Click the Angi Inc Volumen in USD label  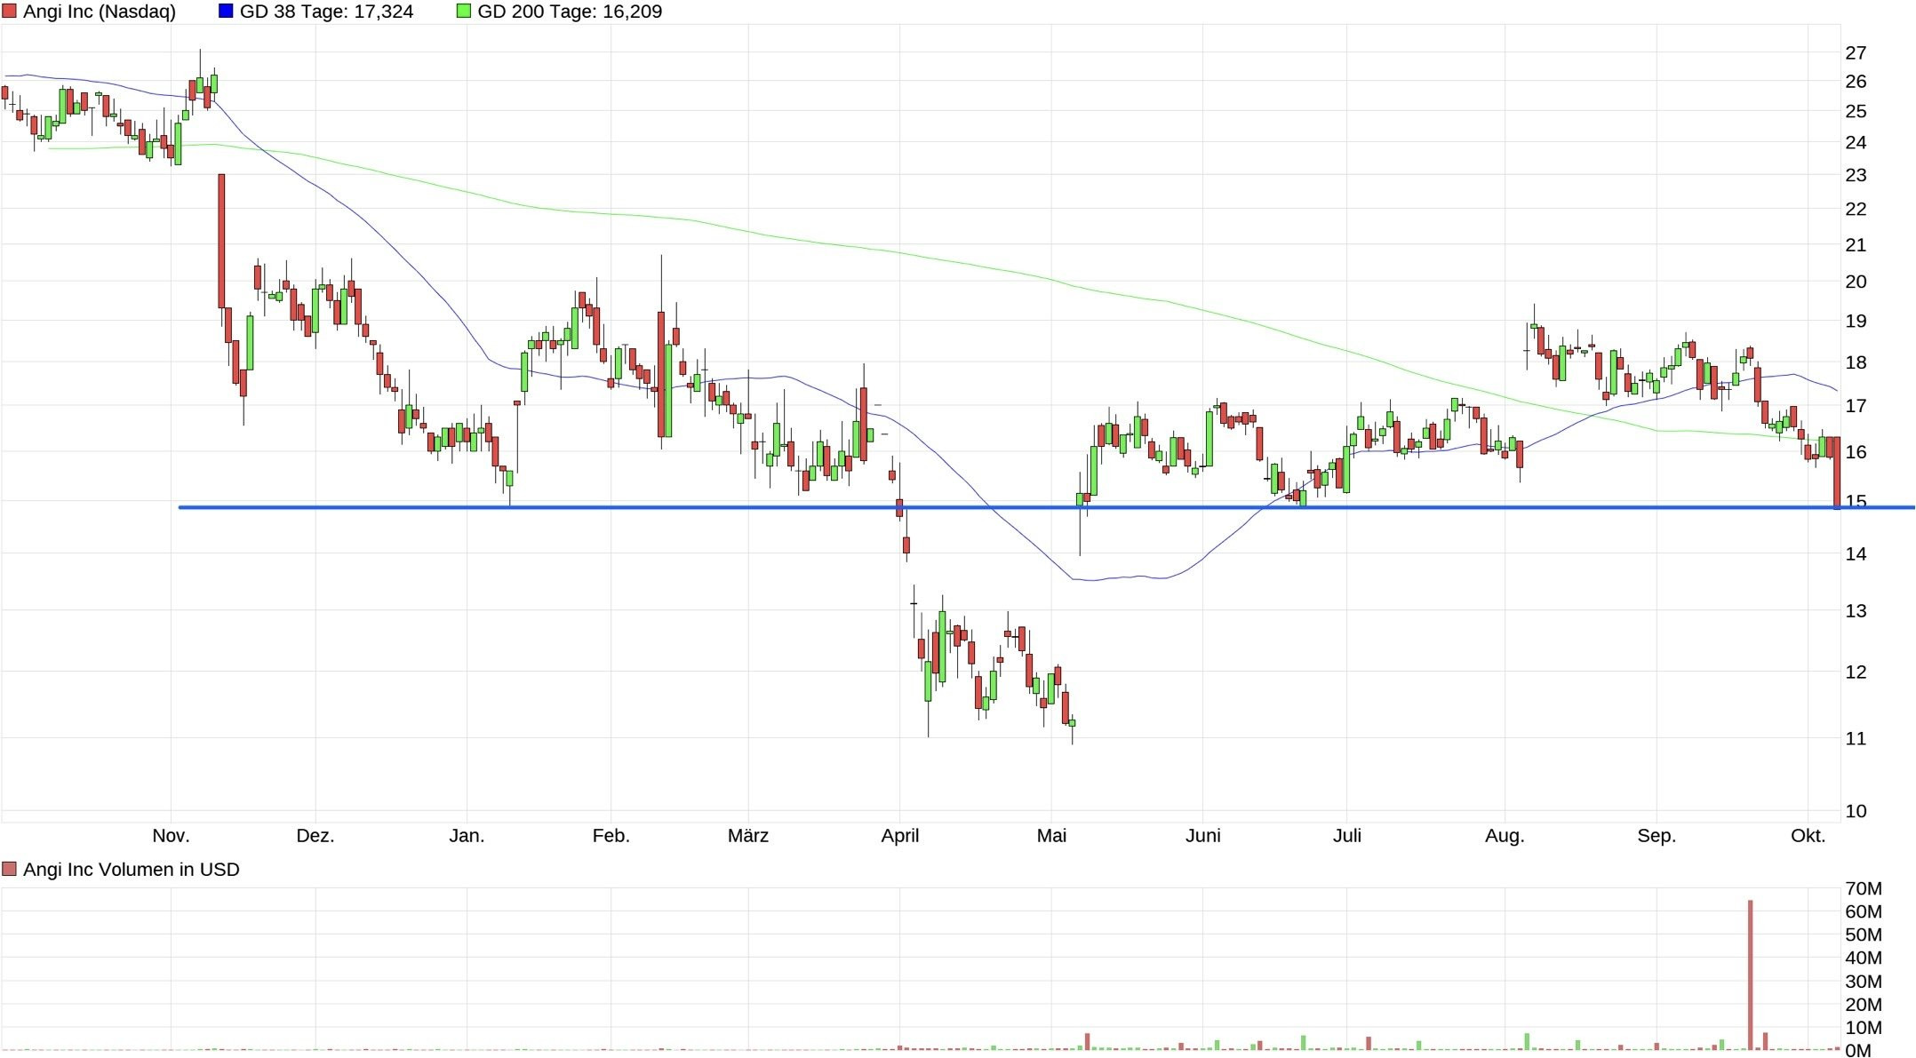tap(131, 869)
